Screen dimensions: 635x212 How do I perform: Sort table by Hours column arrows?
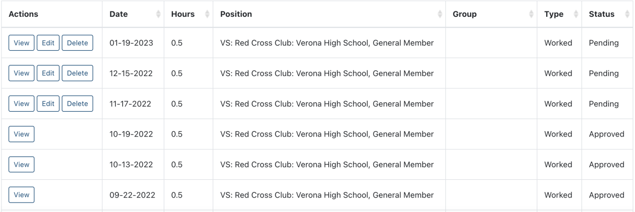(x=207, y=14)
